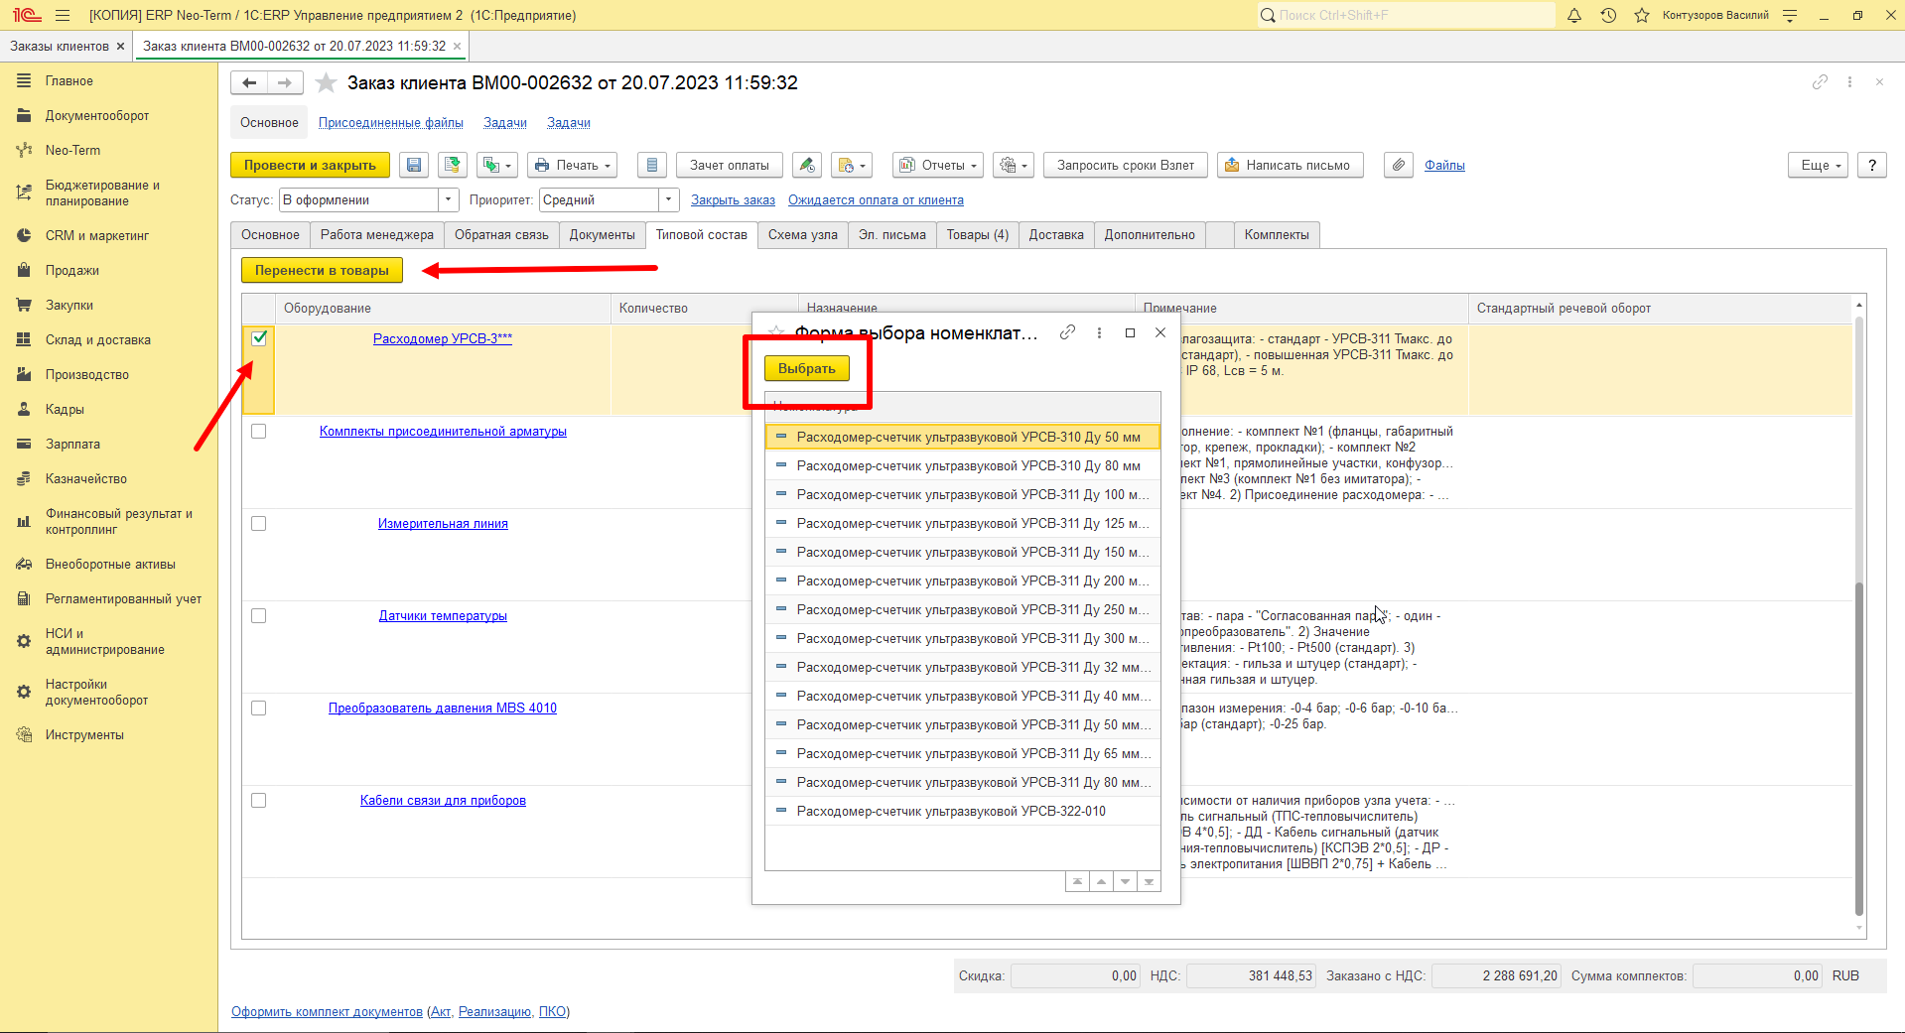This screenshot has width=1905, height=1033.
Task: Select Расходомер-счетчик УРСВ-311 Ду 200 мм row
Action: pos(963,581)
